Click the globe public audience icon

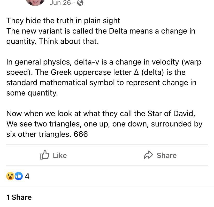(80, 3)
